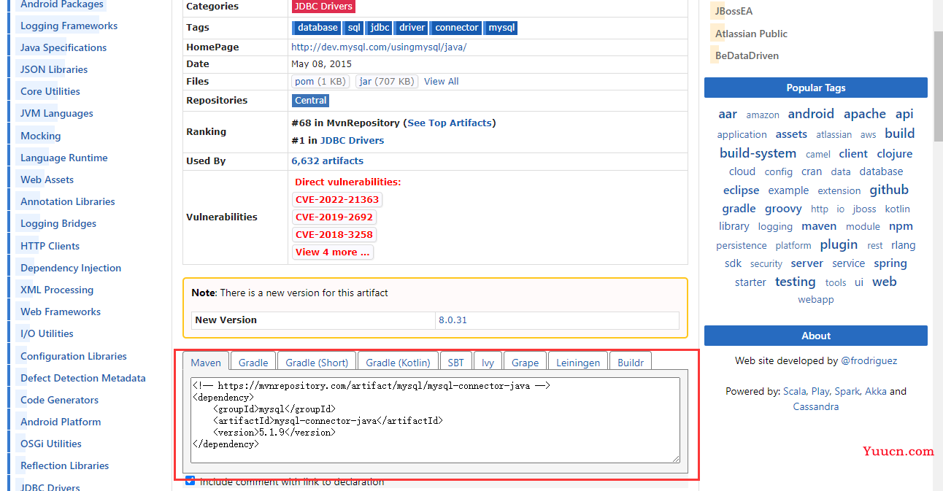This screenshot has height=491, width=943.
Task: Switch to the Gradle tab
Action: 253,362
